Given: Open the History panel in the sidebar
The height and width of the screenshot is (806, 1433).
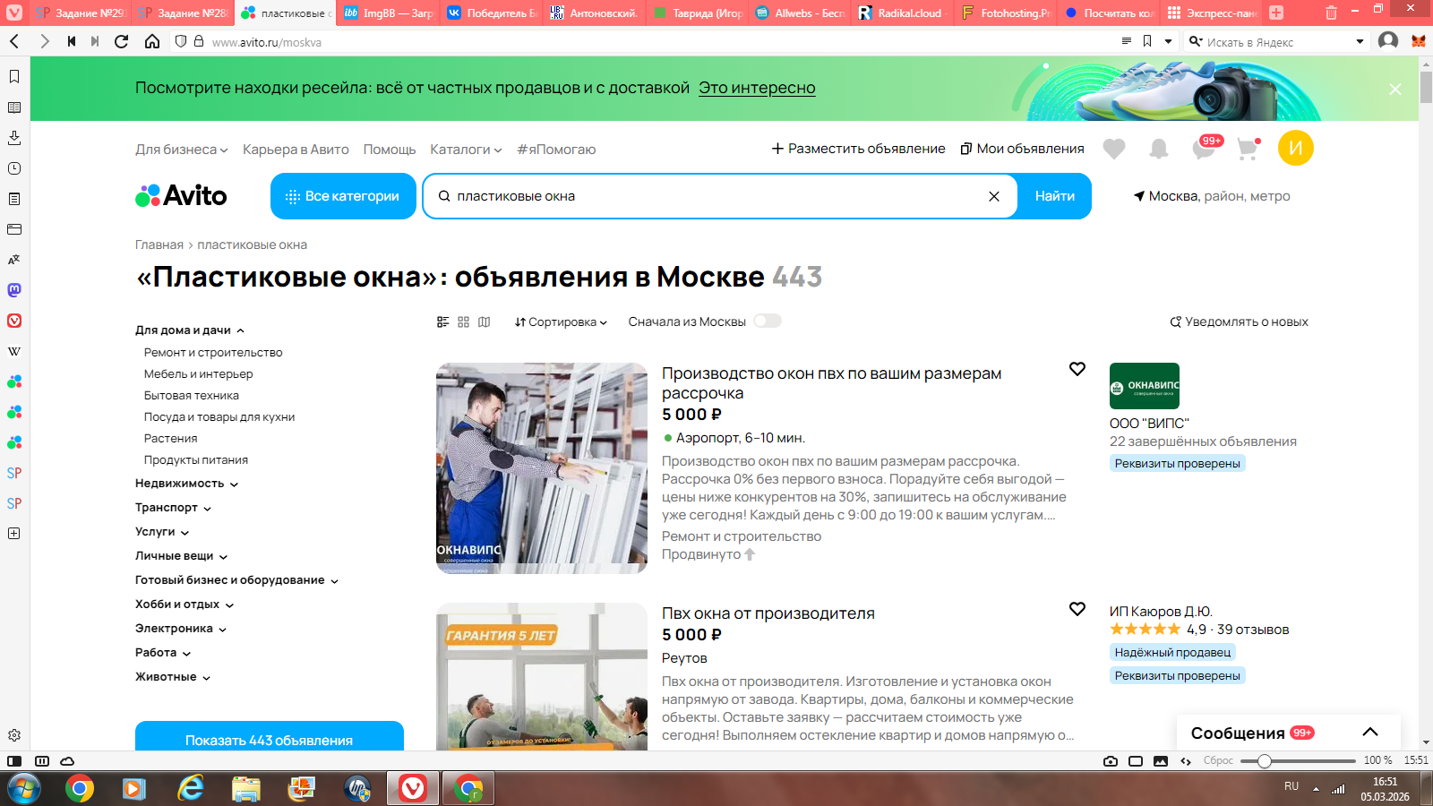Looking at the screenshot, I should click(x=14, y=168).
